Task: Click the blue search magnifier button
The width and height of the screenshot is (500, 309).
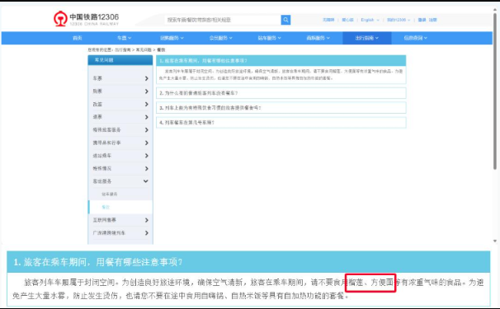Action: coord(285,20)
